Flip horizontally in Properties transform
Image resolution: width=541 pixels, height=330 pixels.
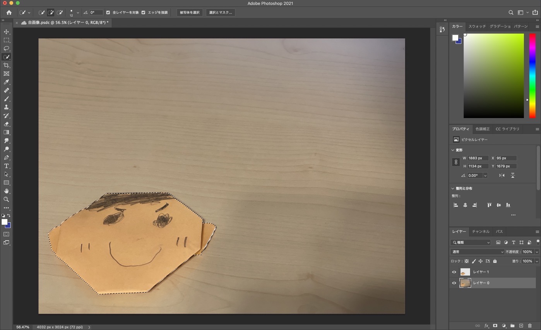502,175
